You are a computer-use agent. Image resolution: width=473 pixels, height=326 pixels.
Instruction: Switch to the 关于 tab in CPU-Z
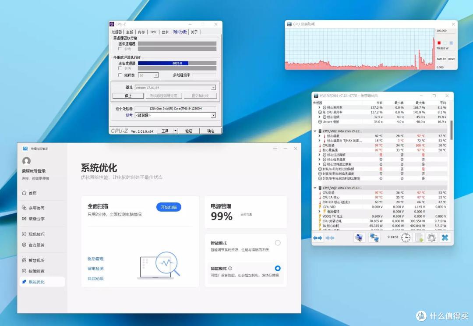[x=194, y=32]
